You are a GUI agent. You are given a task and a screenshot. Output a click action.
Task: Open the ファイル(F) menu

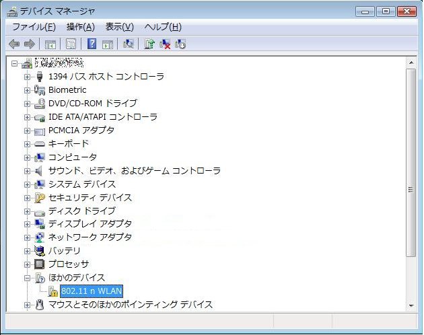tap(34, 27)
